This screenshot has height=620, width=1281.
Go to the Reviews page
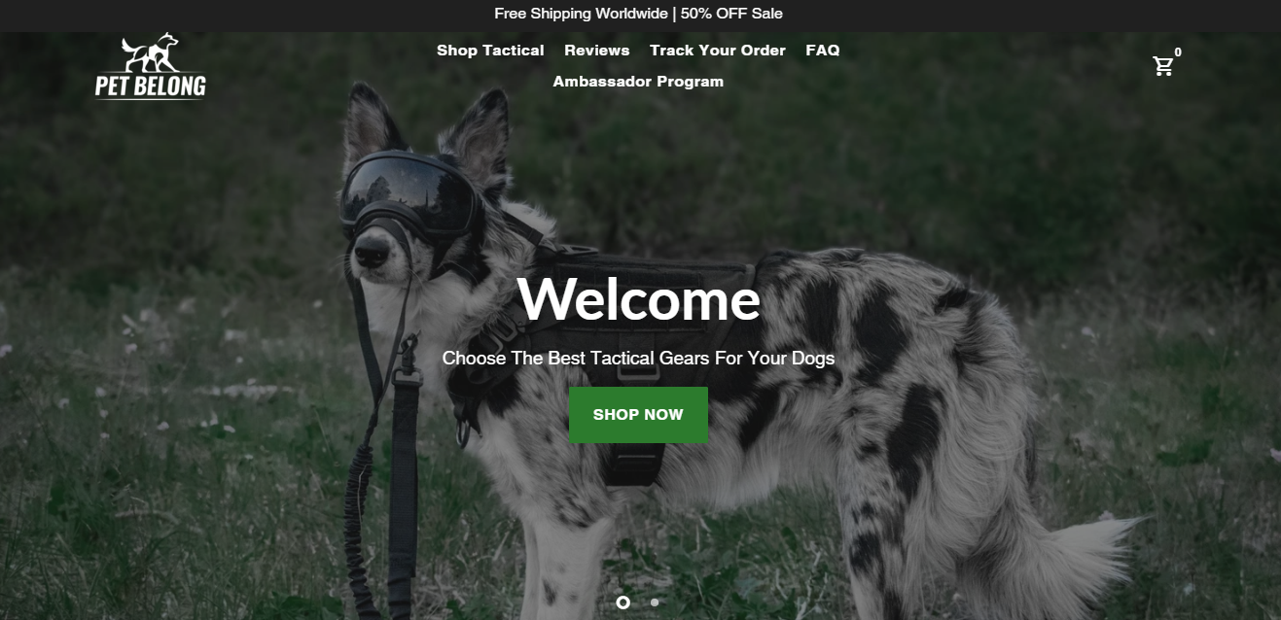point(597,51)
